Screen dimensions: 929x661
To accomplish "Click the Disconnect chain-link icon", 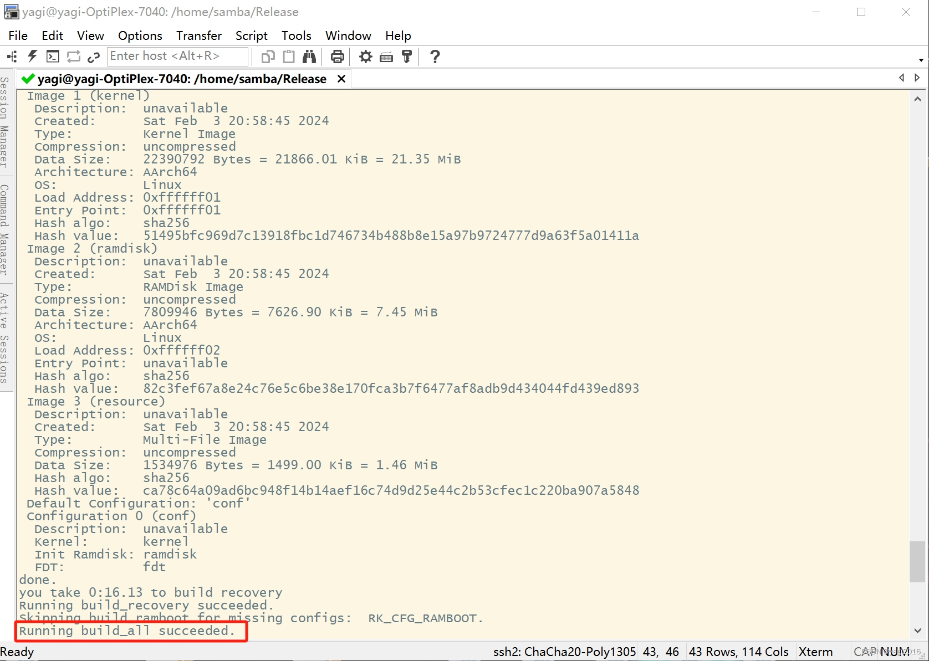I will coord(94,57).
